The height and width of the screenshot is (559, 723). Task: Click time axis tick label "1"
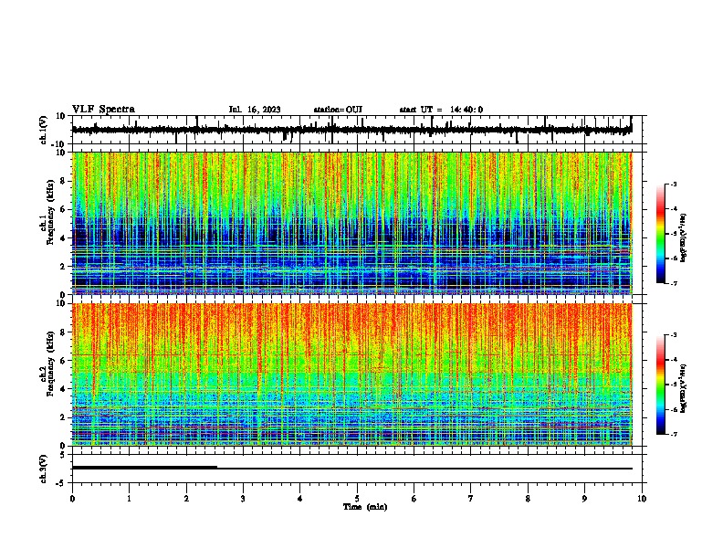129,499
